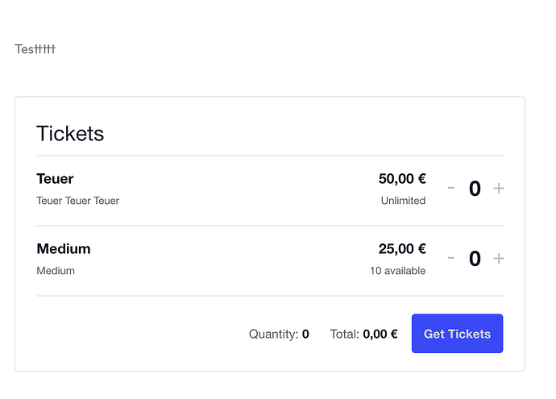Decrease Teuer ticket quantity with minus icon
The image size is (556, 399).
450,188
